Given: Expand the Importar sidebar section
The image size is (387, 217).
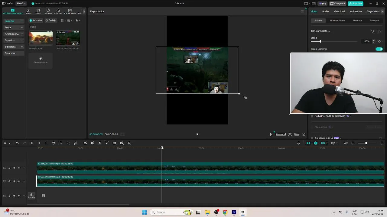Looking at the screenshot, I should (x=14, y=21).
